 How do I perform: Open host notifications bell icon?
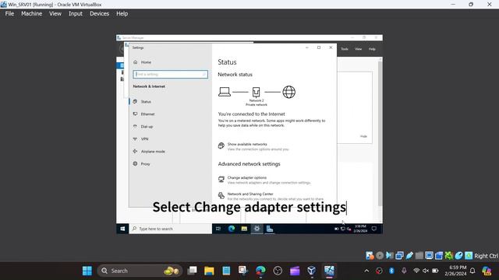coord(472,271)
